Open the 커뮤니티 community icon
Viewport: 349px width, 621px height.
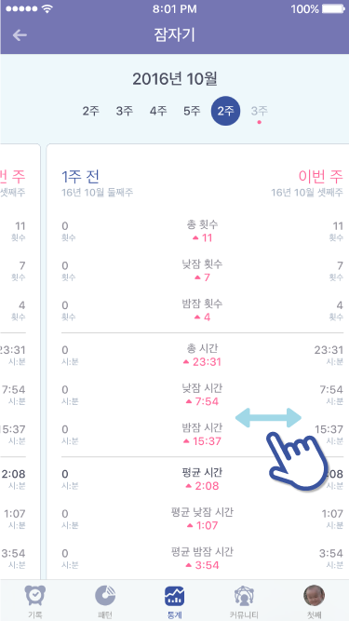pyautogui.click(x=244, y=596)
